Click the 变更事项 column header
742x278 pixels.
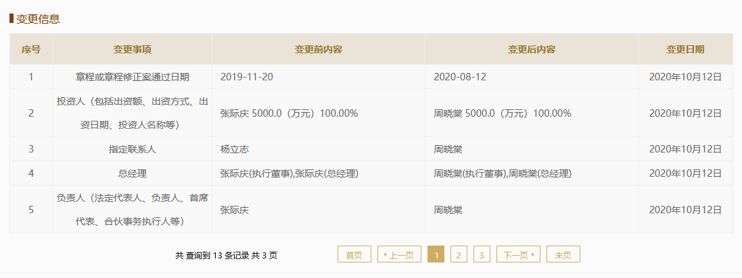pyautogui.click(x=133, y=49)
